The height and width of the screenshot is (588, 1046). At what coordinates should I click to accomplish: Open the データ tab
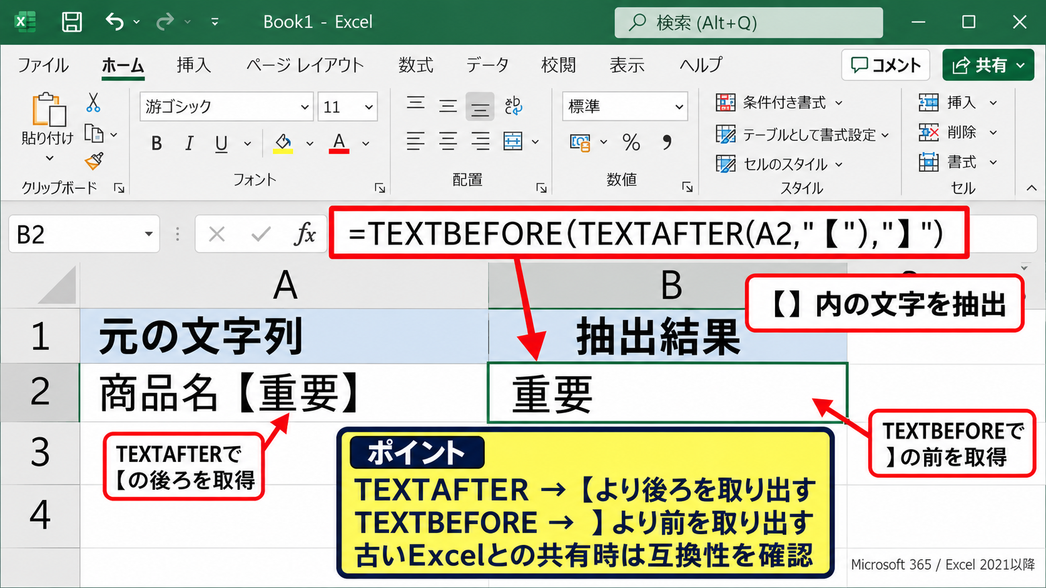[487, 65]
